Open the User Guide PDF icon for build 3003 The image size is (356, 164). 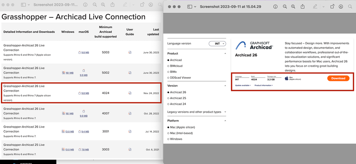click(x=130, y=150)
